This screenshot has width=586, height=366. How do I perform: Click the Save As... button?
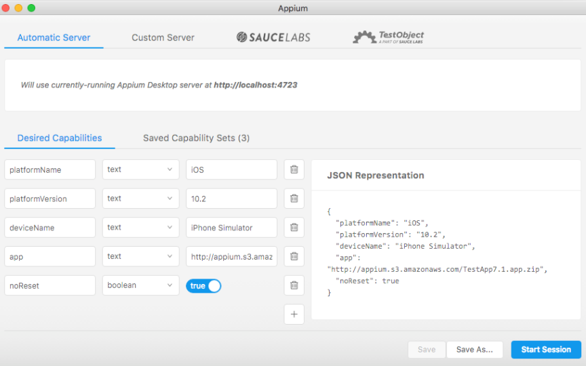coord(474,350)
